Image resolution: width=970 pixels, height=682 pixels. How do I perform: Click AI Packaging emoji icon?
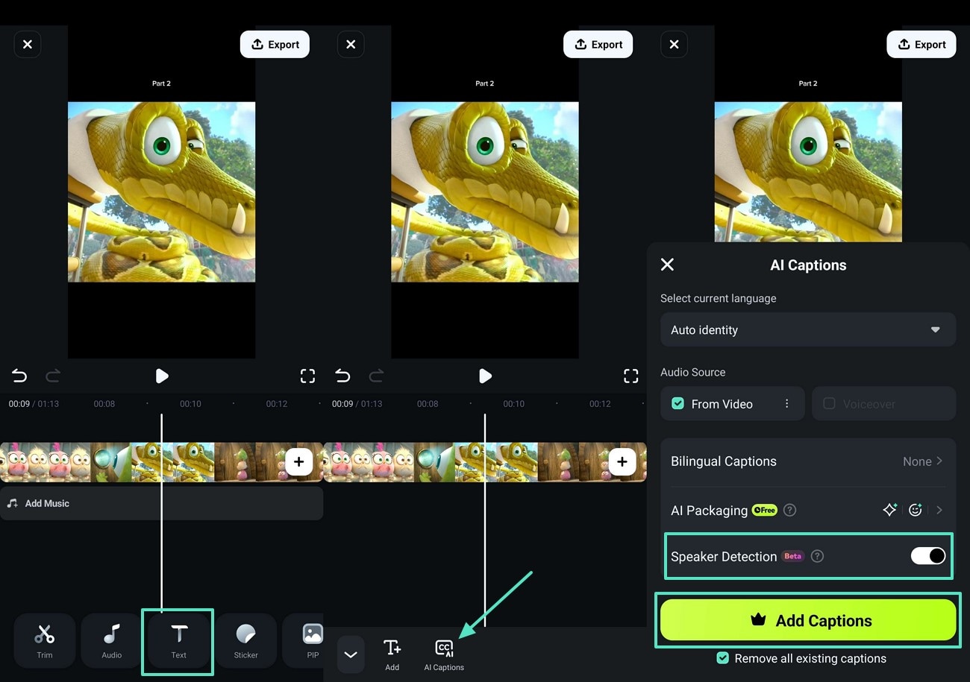916,510
